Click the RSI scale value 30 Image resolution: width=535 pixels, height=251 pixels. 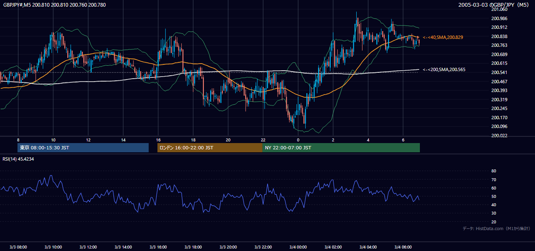(x=494, y=213)
